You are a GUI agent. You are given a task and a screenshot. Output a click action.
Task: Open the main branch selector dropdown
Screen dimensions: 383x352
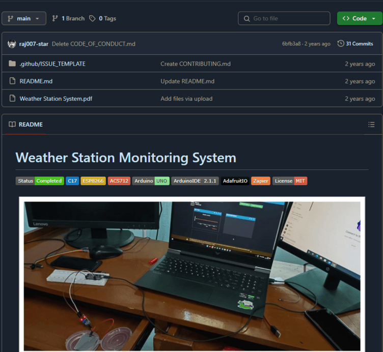[x=24, y=18]
